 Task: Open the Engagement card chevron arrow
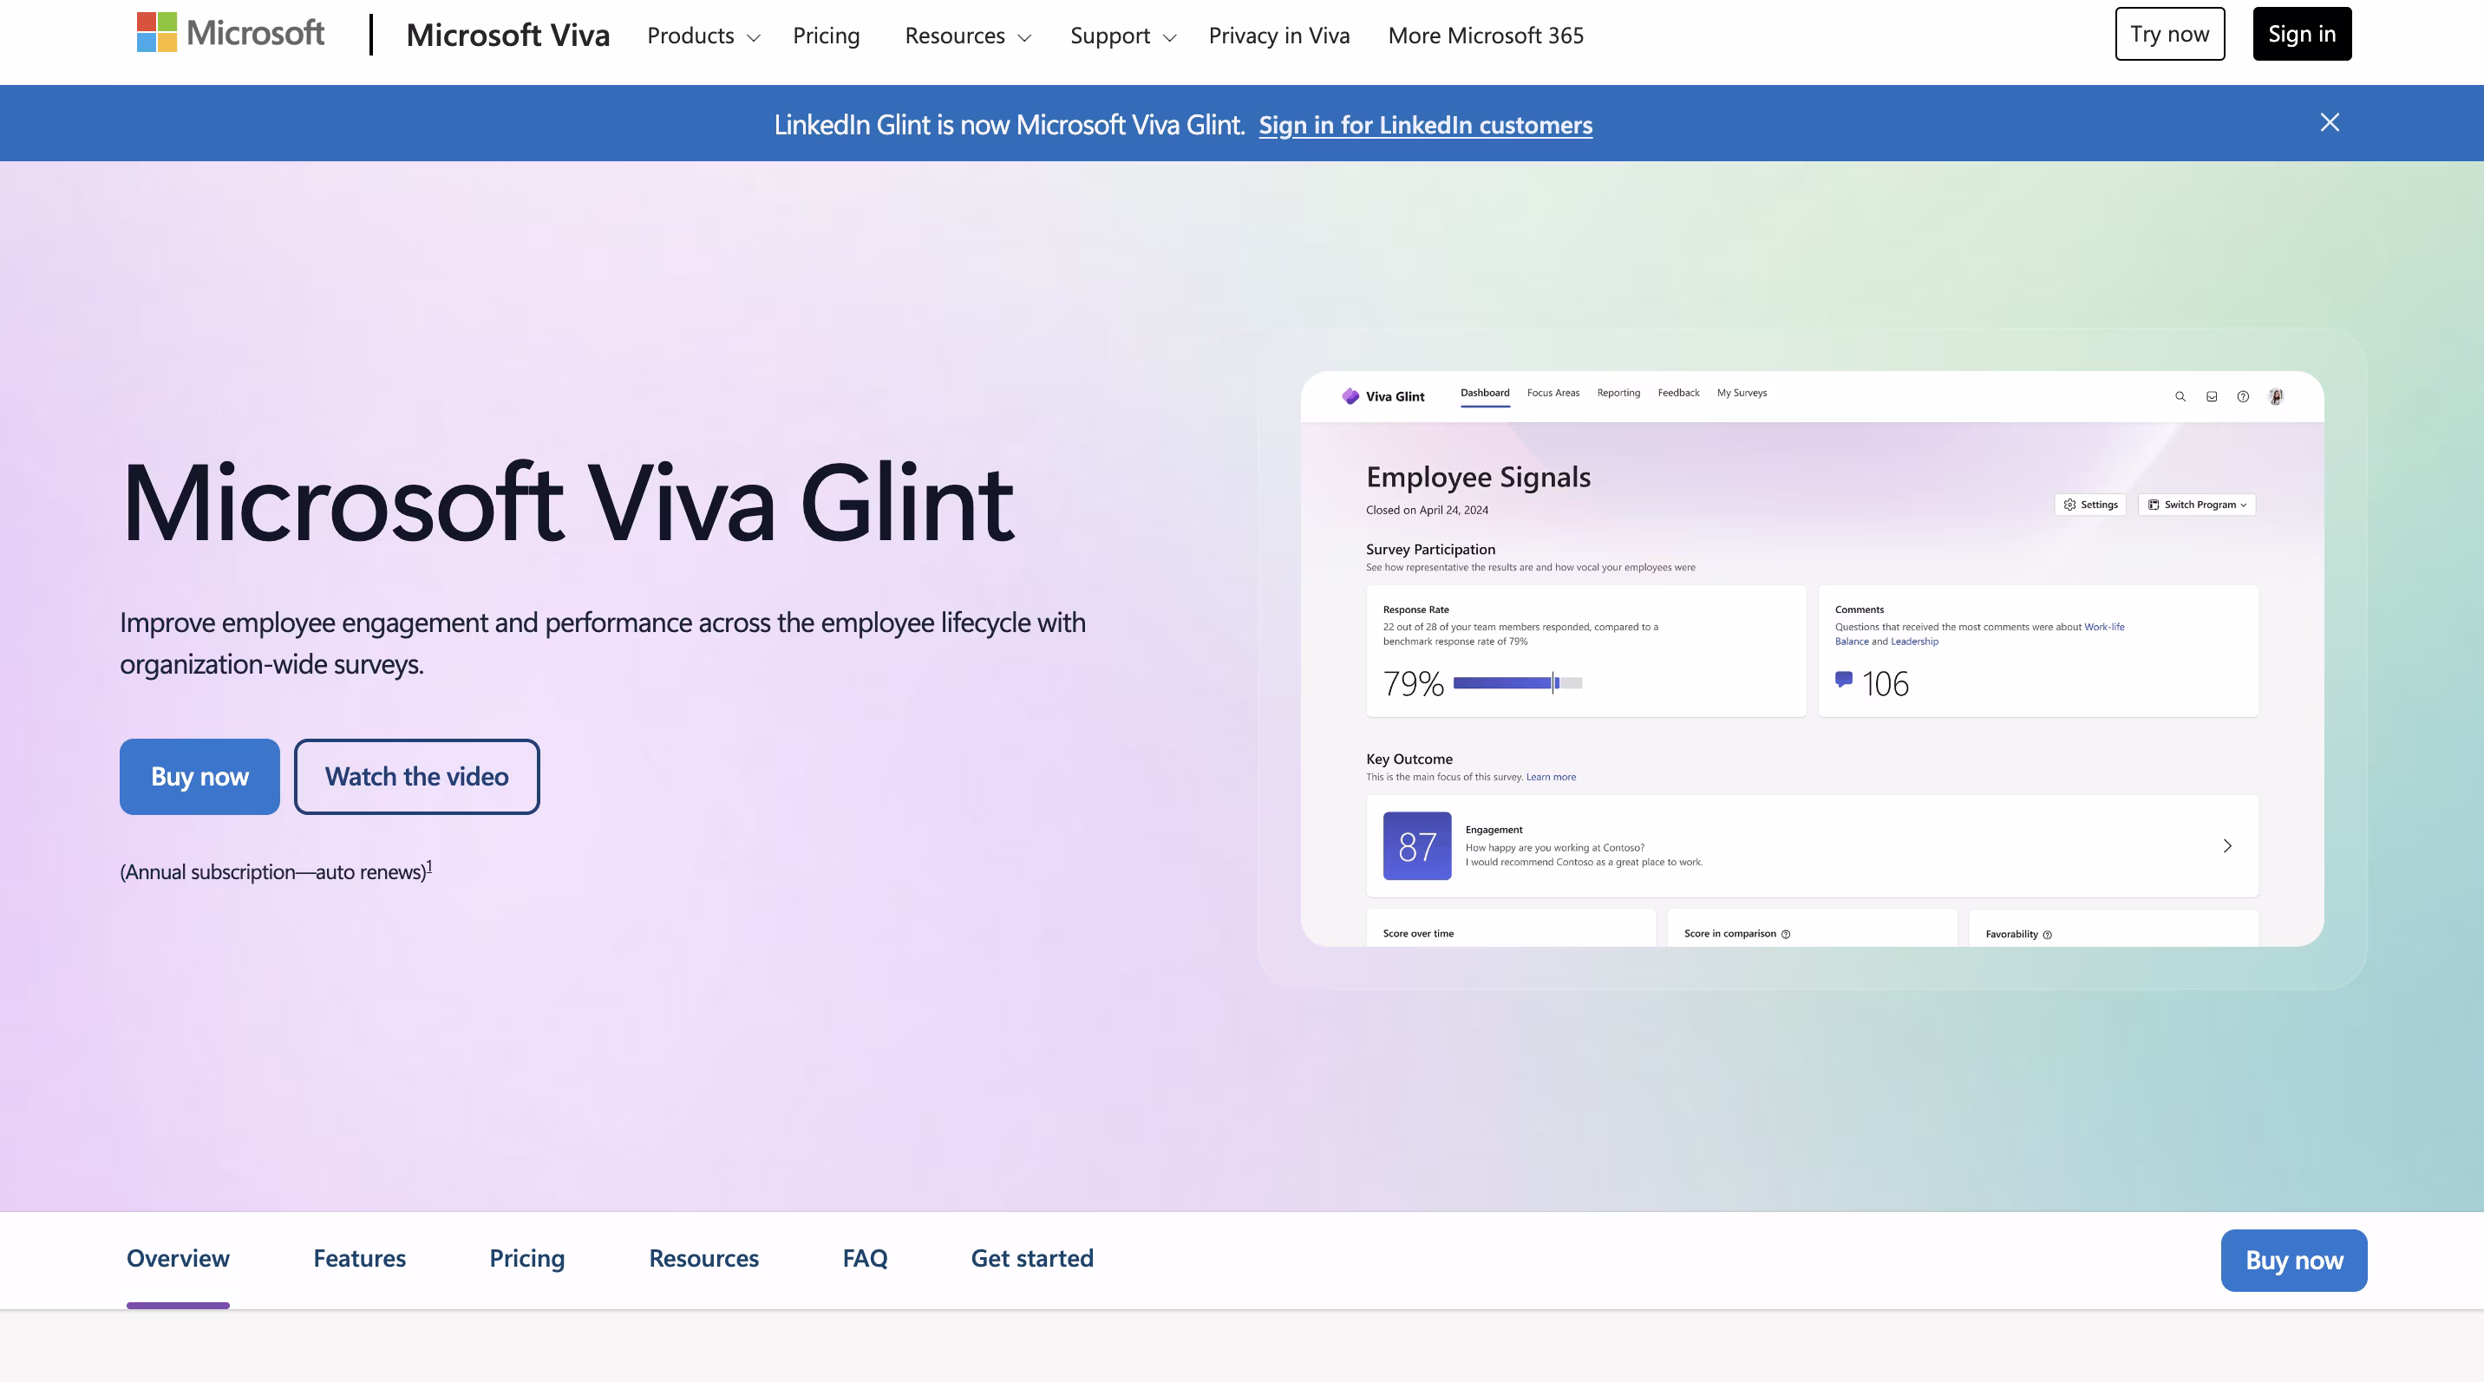pos(2227,845)
